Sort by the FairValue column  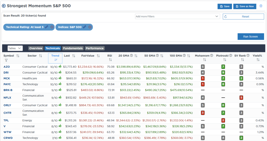click(x=98, y=56)
